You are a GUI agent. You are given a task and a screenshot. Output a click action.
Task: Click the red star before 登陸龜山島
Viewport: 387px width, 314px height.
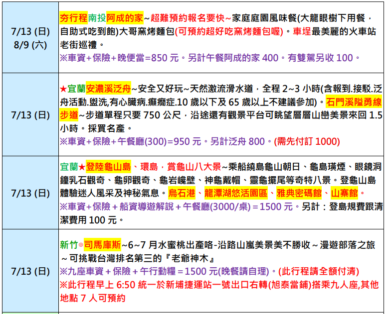pos(83,167)
